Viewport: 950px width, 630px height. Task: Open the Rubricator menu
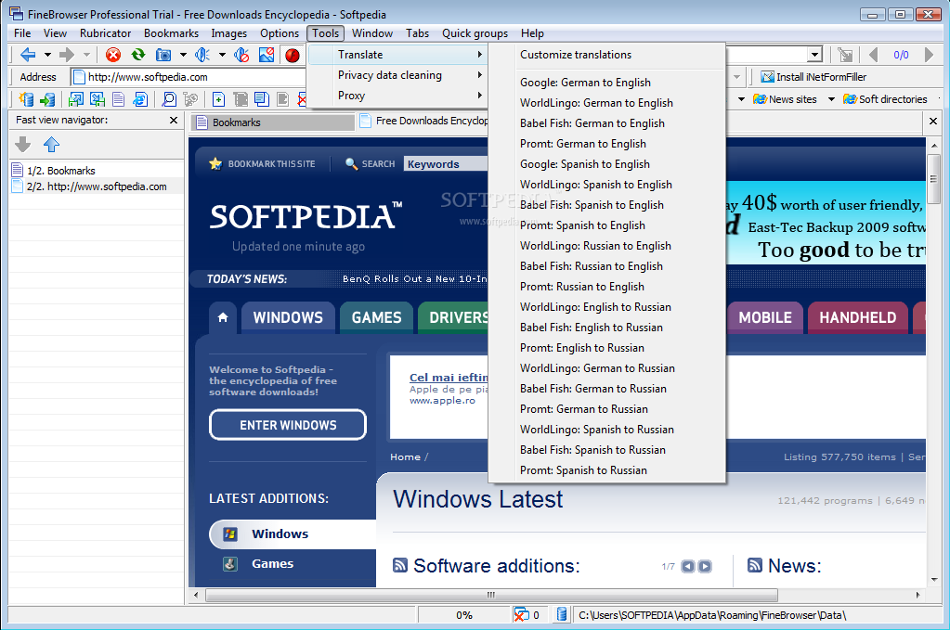106,33
